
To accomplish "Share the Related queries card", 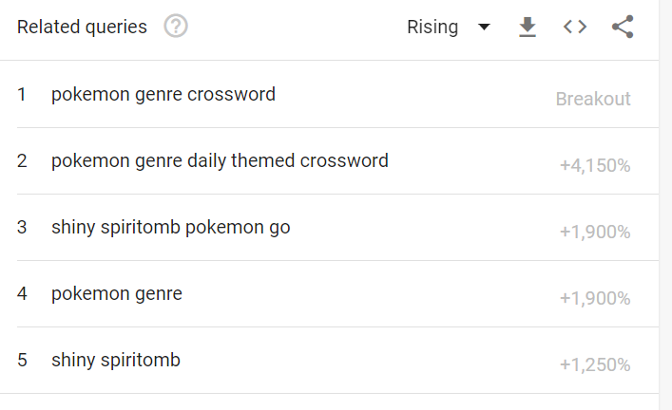I will [x=623, y=27].
